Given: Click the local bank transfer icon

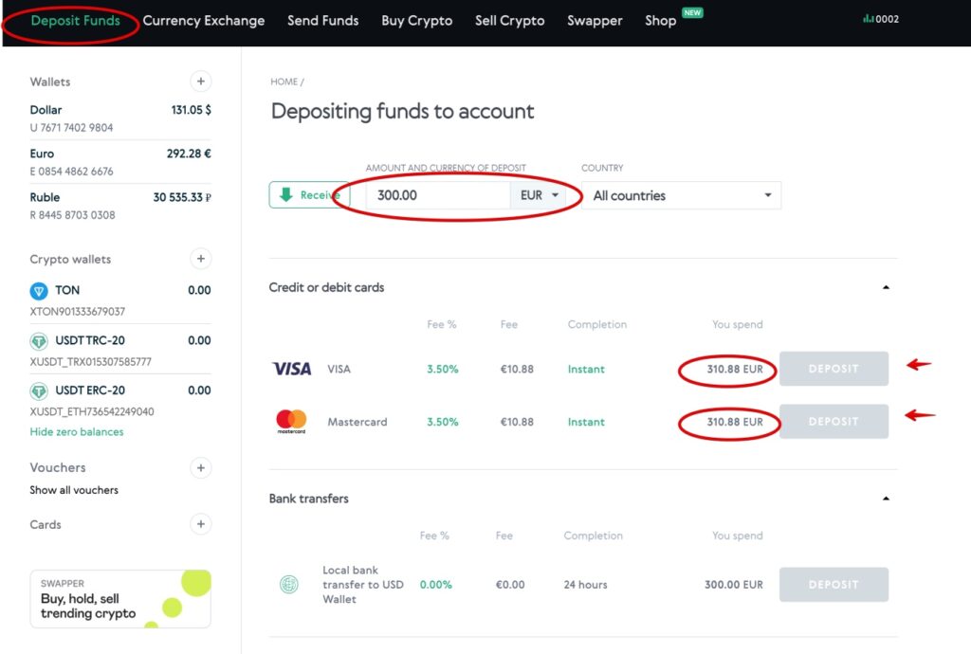Looking at the screenshot, I should pyautogui.click(x=290, y=585).
